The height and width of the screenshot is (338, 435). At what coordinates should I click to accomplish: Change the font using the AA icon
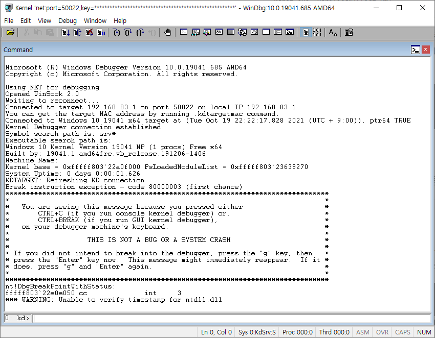(332, 32)
